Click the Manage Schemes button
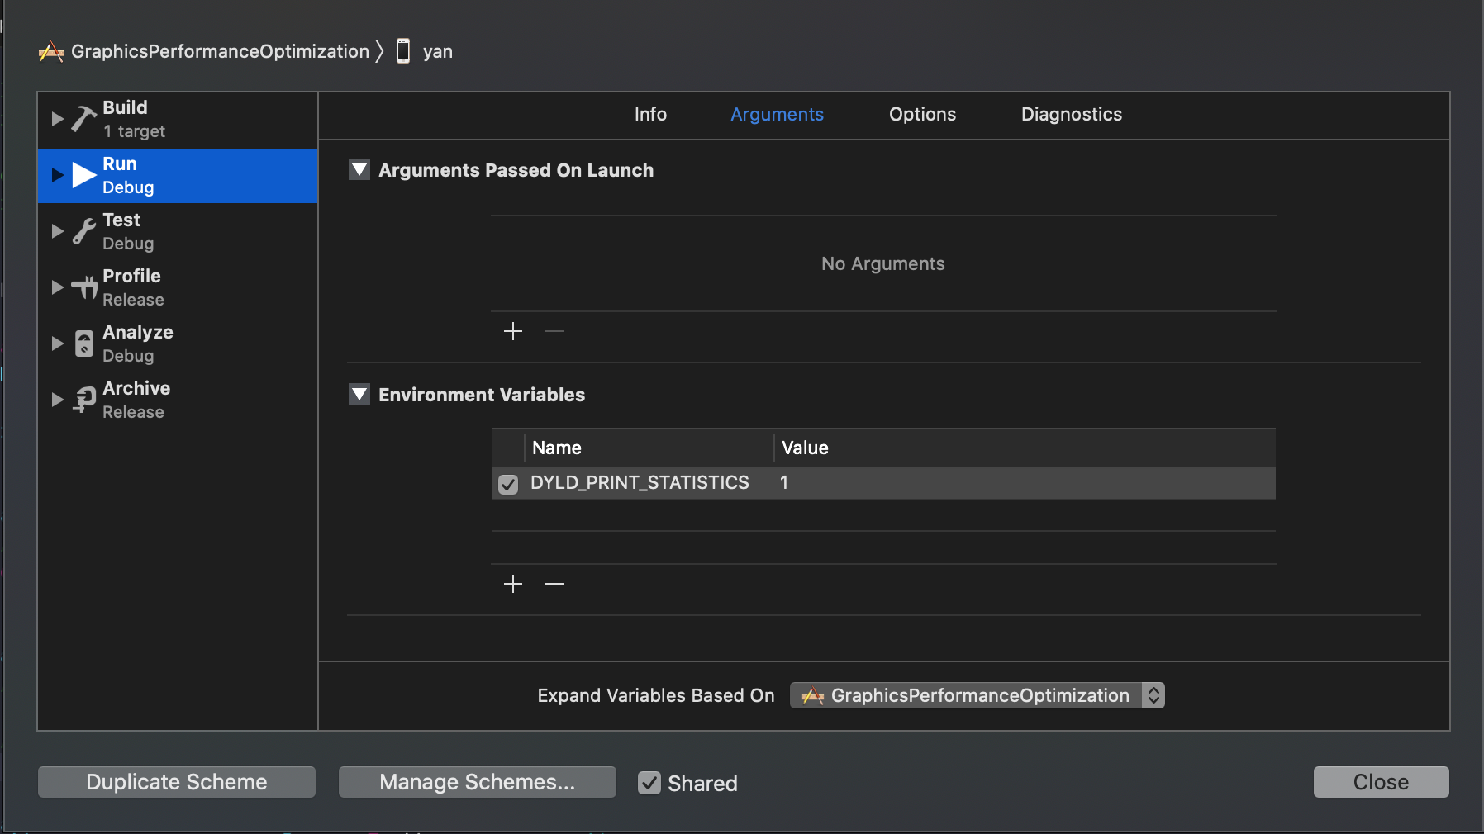The image size is (1484, 834). coord(477,782)
